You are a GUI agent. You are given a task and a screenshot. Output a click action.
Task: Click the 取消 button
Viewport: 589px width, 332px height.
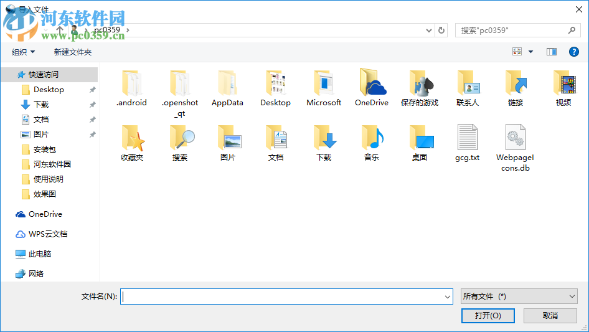pos(550,315)
